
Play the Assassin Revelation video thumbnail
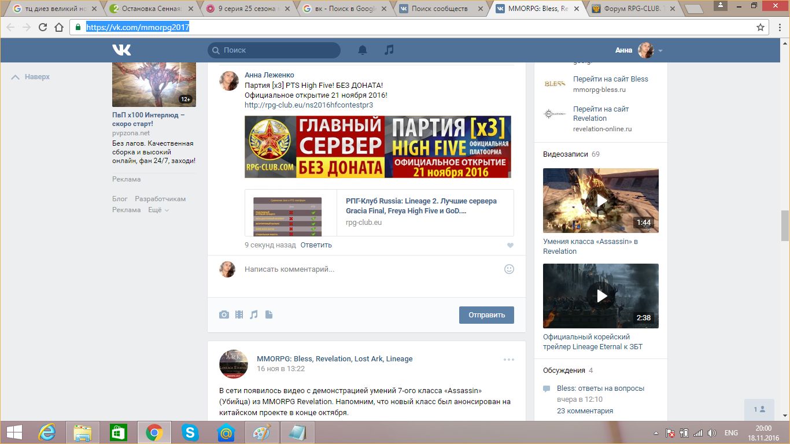(601, 201)
